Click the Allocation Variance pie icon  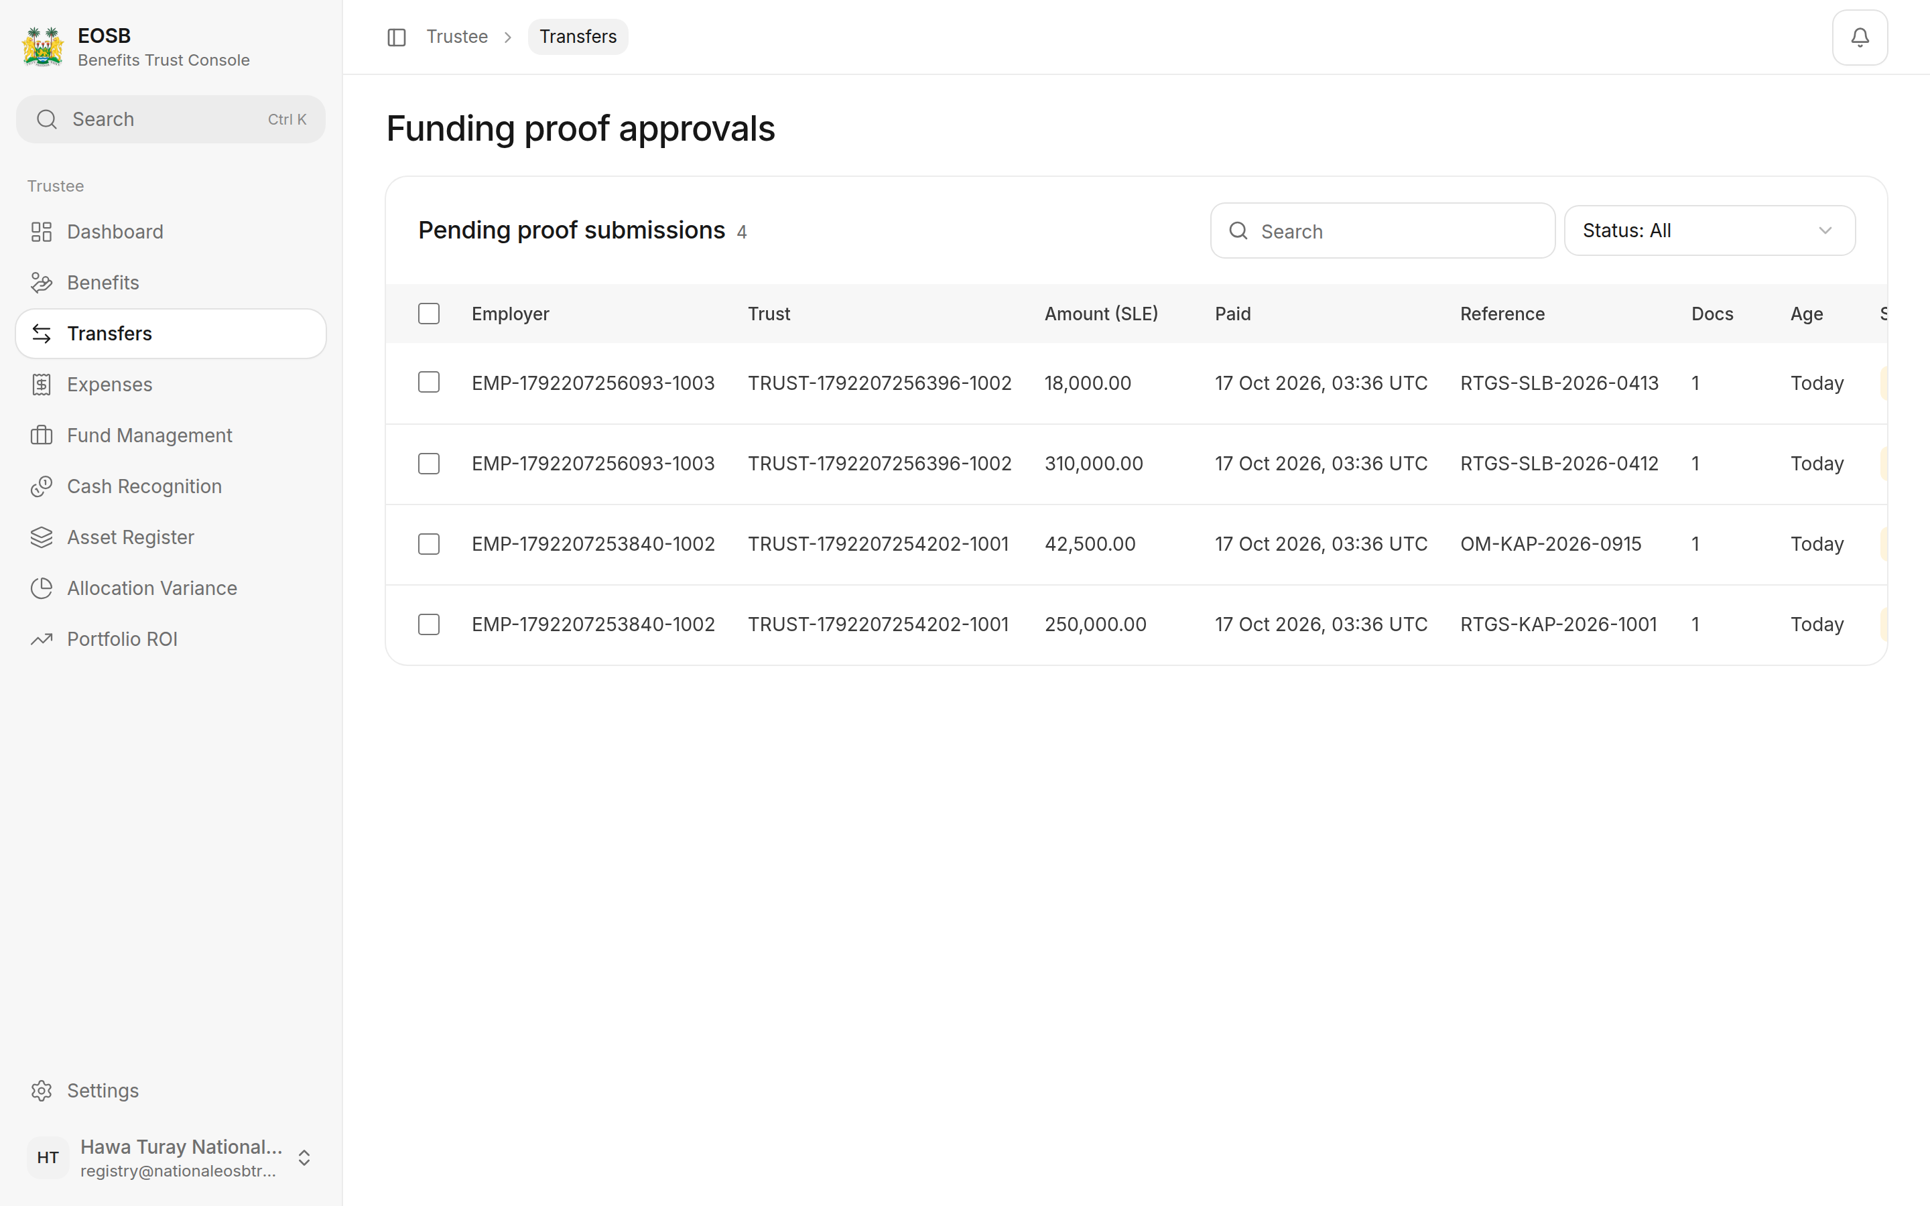42,588
